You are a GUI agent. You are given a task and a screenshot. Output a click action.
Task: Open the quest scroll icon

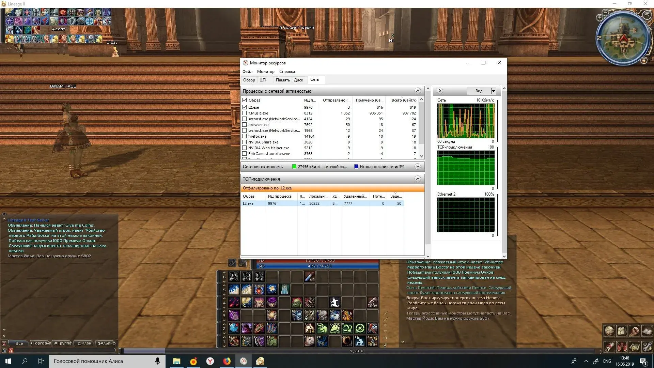coord(609,347)
